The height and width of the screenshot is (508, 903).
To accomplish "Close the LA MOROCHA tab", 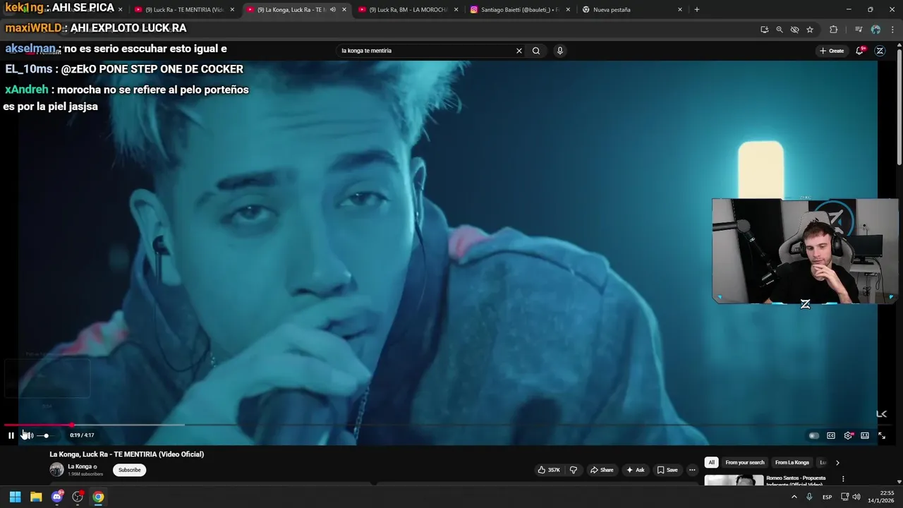I will [x=456, y=10].
